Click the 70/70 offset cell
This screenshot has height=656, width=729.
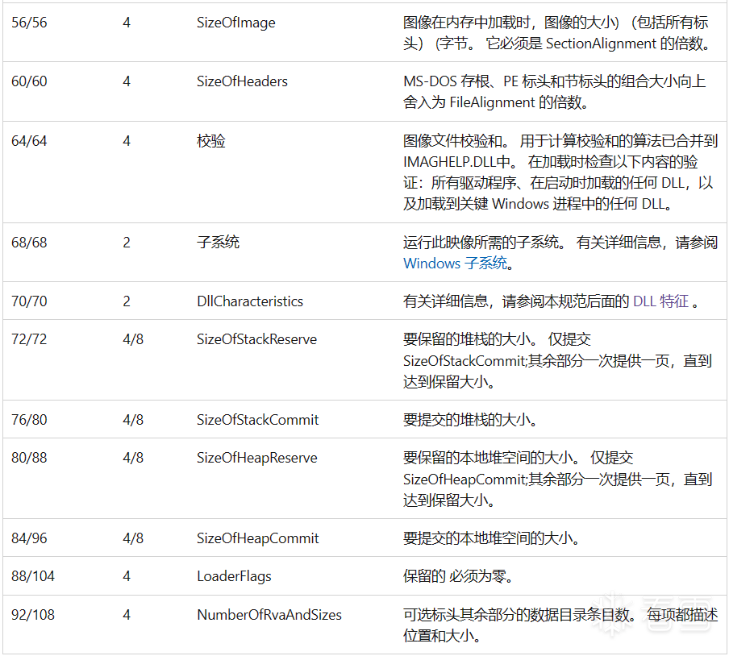point(29,301)
